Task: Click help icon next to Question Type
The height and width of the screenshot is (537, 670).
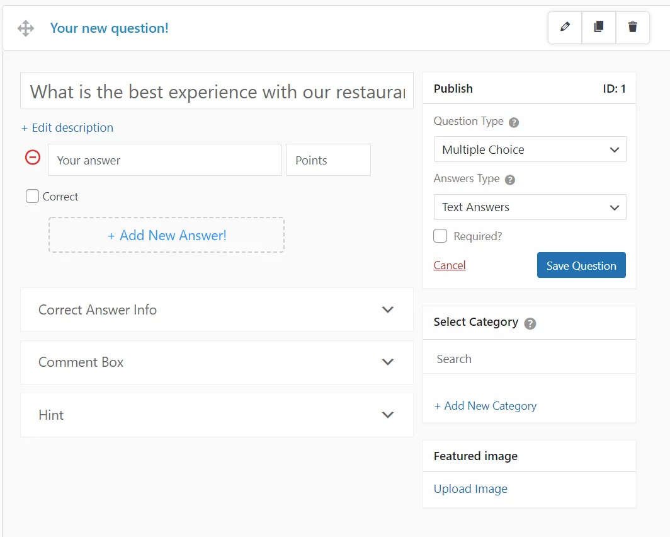Action: click(514, 122)
